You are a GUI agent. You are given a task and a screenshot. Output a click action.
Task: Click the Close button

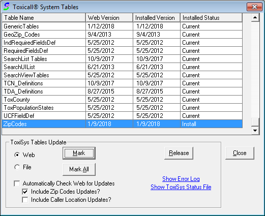pos(240,153)
